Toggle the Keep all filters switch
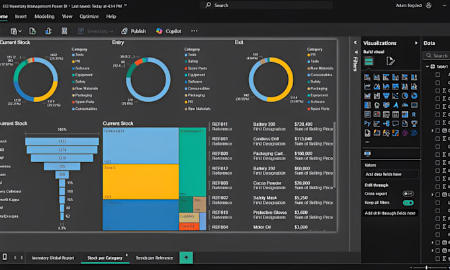Screen dimensions: 450x270 (x=408, y=203)
